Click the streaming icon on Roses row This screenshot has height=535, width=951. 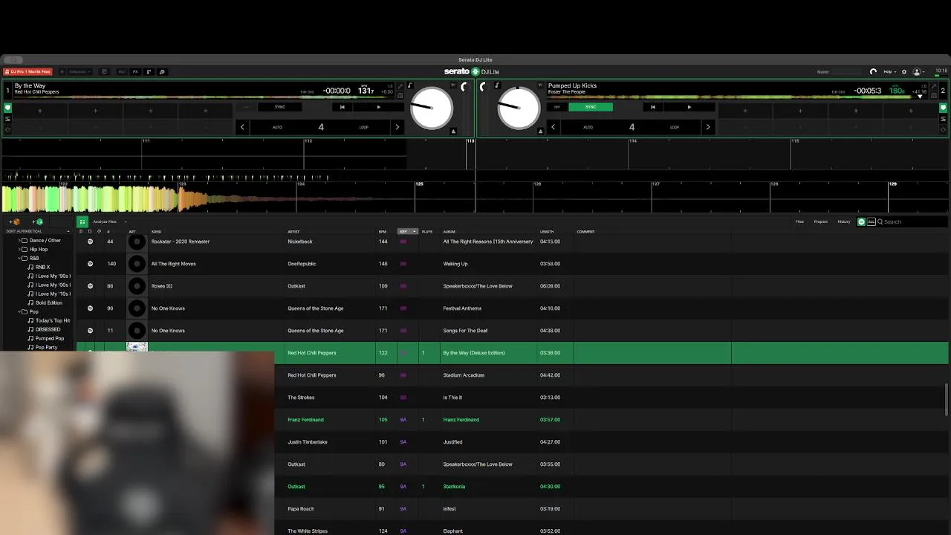pyautogui.click(x=90, y=286)
